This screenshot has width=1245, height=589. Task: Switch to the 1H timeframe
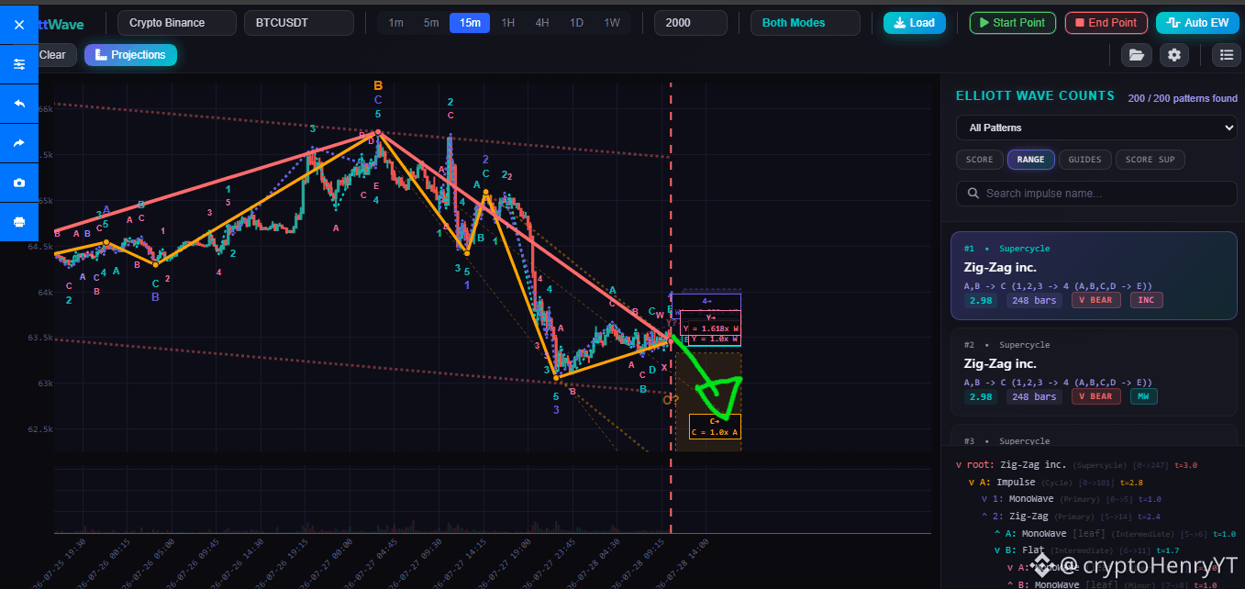[507, 23]
